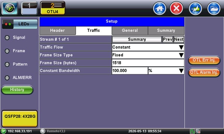Select the Traffic tab
Viewport: 224px width, 134px height.
(94, 31)
